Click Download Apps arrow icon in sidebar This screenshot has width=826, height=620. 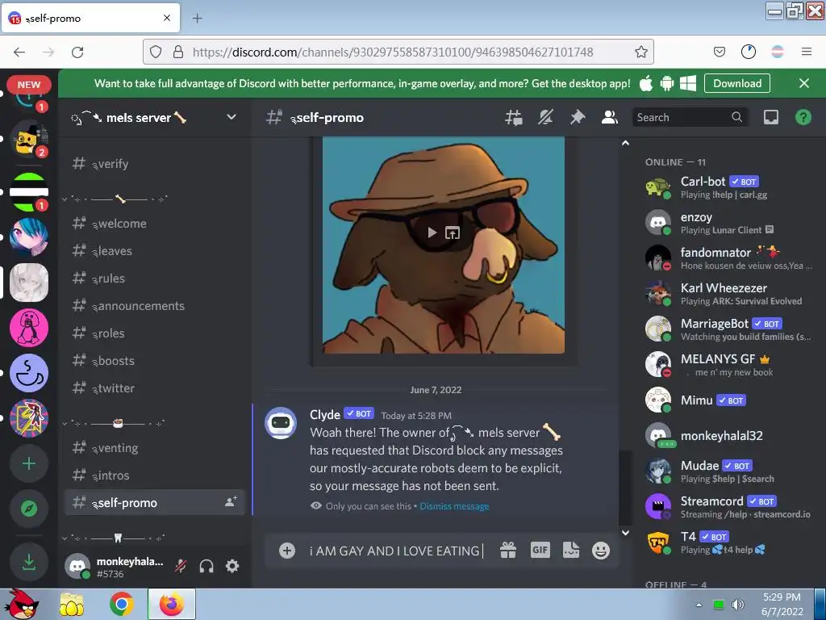[29, 562]
